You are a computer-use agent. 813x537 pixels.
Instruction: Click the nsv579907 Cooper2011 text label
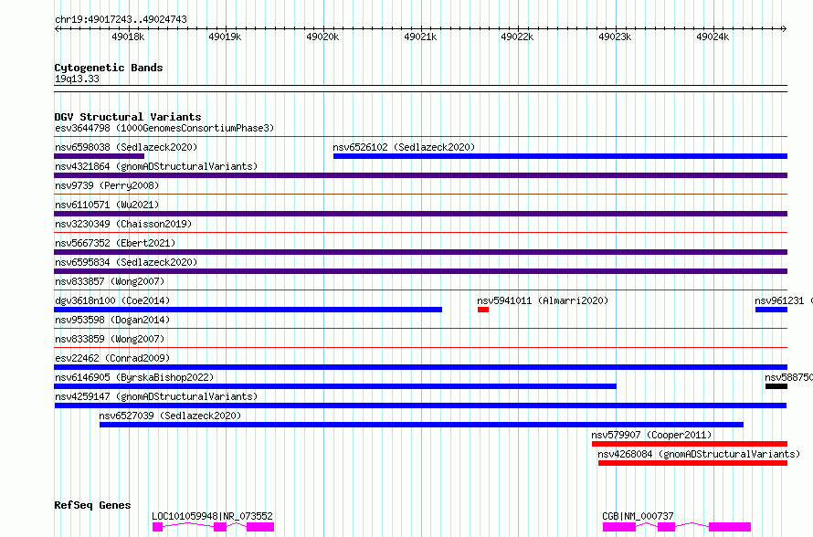coord(651,435)
